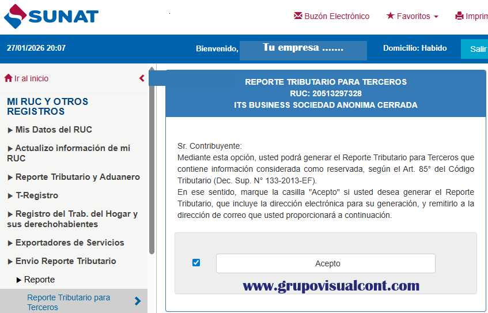Collapse the Reporte submenu triangle
This screenshot has height=313, width=488.
(18, 280)
